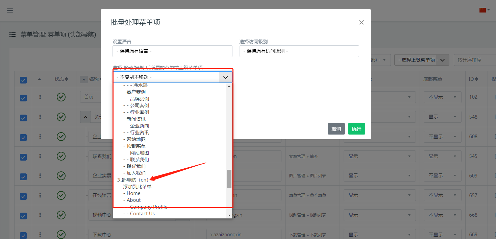
Task: Click three-dot handle in the 企业实景 row
Action: 40,176
